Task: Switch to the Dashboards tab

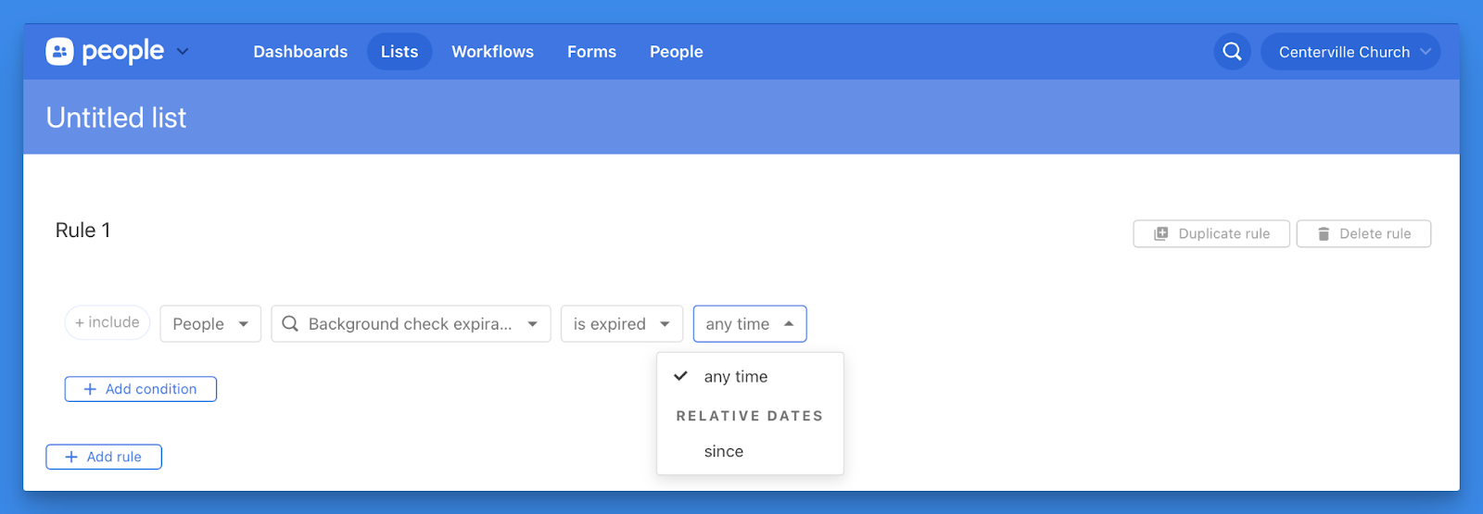Action: point(300,52)
